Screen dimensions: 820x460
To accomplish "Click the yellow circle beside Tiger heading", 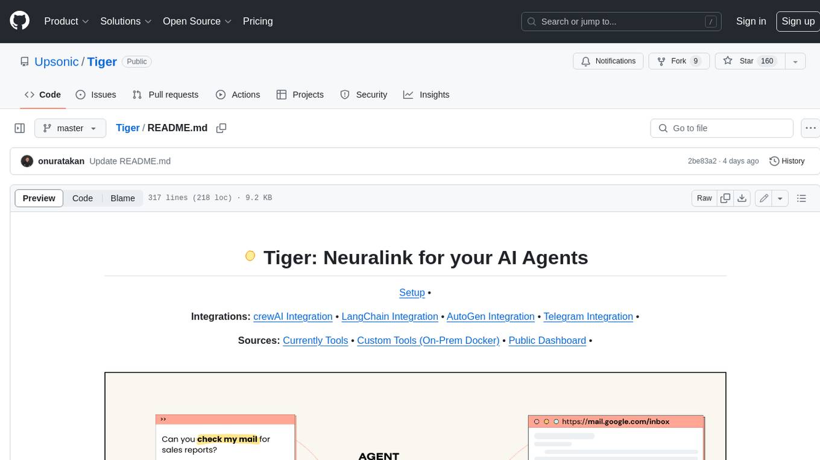I will point(250,256).
